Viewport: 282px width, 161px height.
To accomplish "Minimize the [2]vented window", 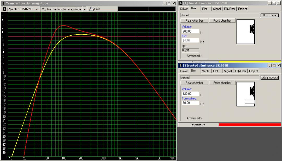I will point(269,65).
